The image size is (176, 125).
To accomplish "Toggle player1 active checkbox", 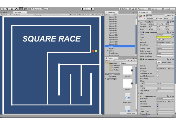I will [144, 16].
